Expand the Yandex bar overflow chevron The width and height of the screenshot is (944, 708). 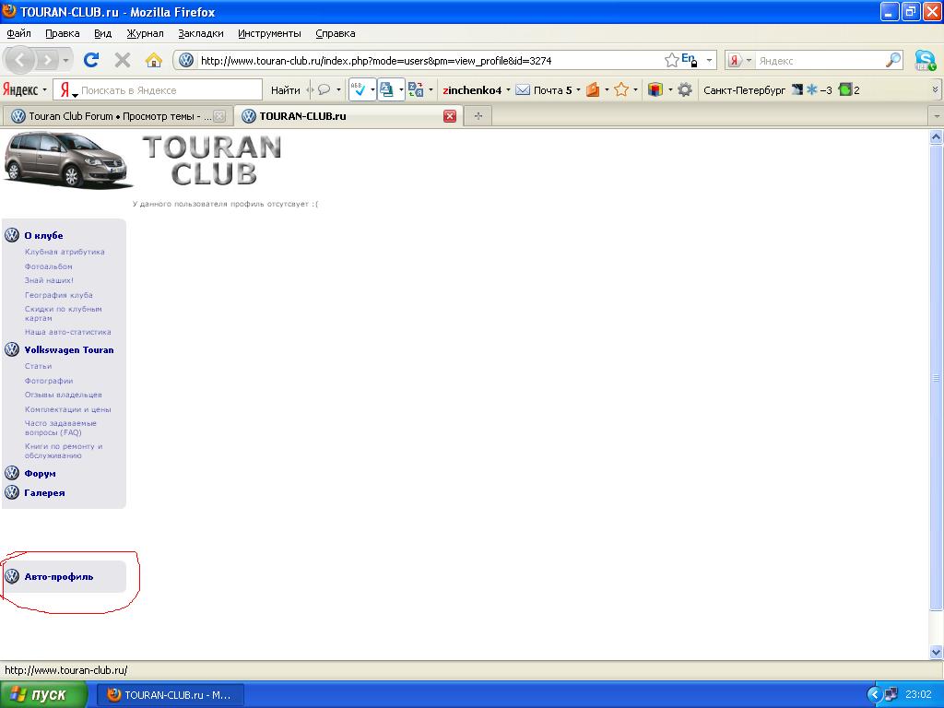(935, 90)
